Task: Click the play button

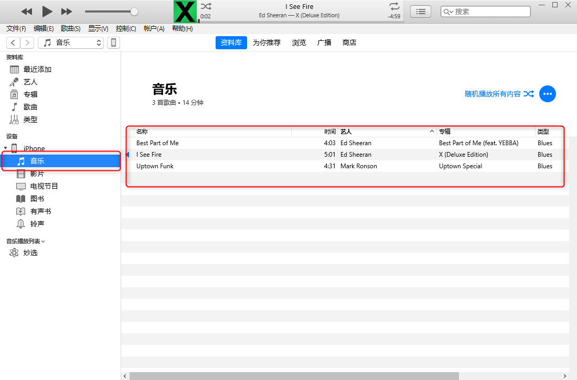Action: (x=47, y=12)
